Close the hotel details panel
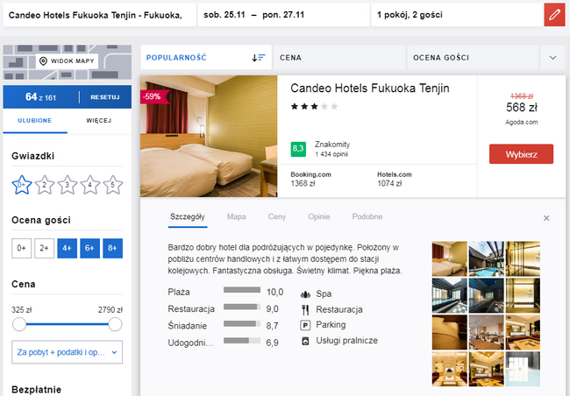The height and width of the screenshot is (396, 570). click(x=546, y=218)
